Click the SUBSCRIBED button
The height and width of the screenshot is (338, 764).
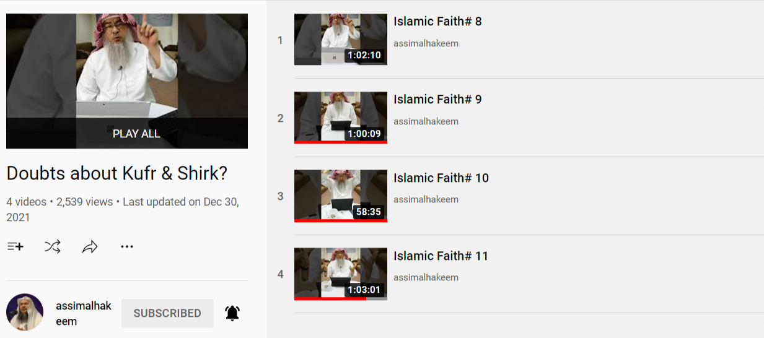click(x=167, y=313)
